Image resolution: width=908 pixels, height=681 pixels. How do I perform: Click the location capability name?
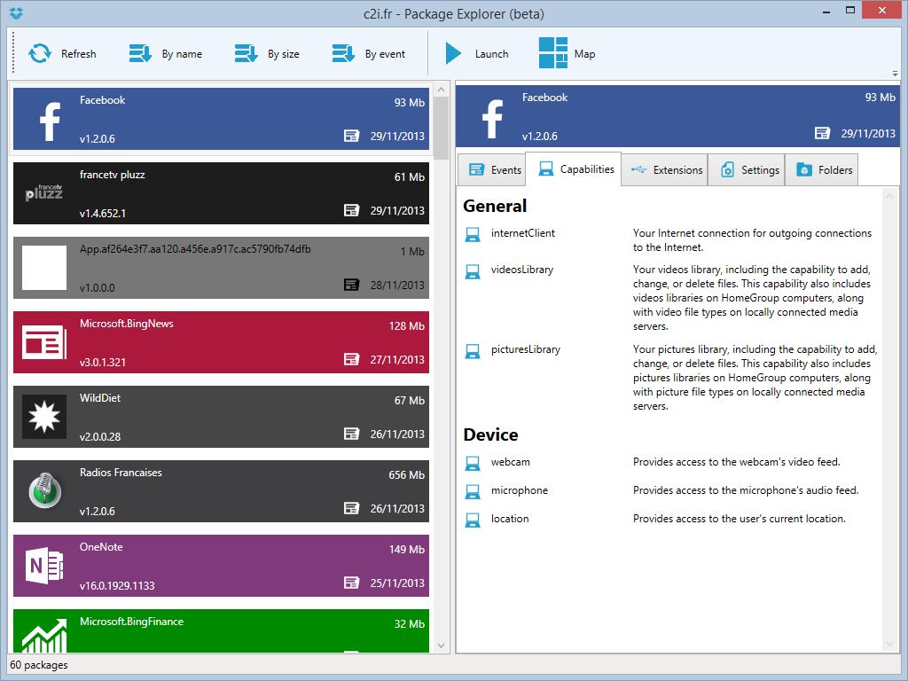click(510, 518)
